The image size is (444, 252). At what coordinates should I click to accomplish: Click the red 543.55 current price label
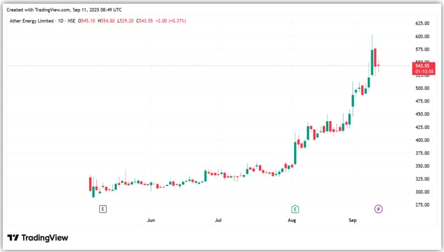click(x=423, y=65)
